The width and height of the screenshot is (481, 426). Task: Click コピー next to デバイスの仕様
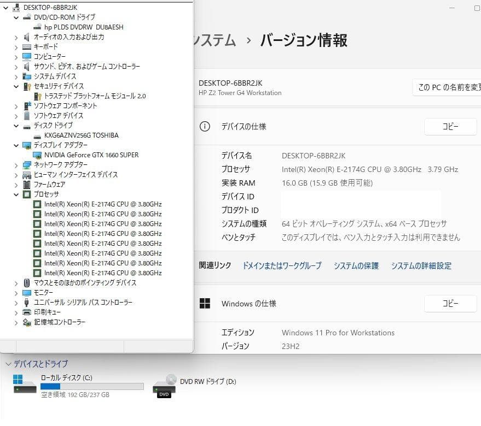(x=450, y=126)
